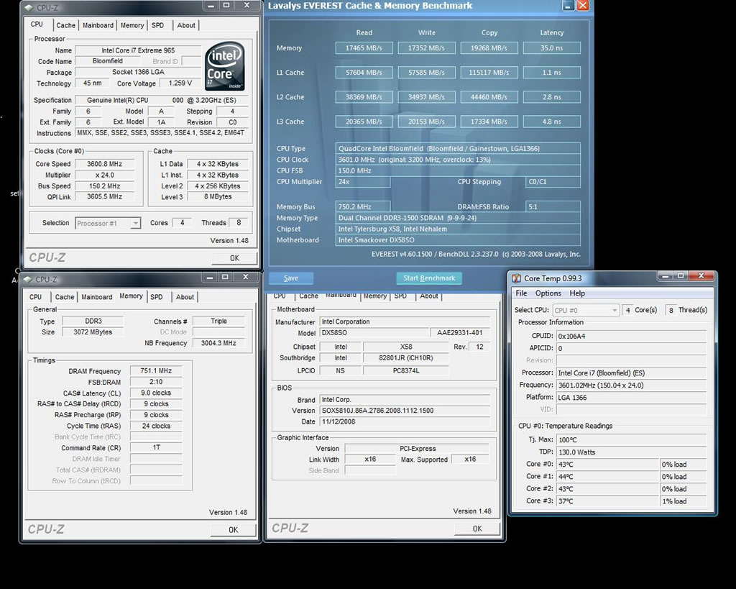Click the Command Rate value 1T
Viewport: 736px width, 589px height.
(156, 447)
